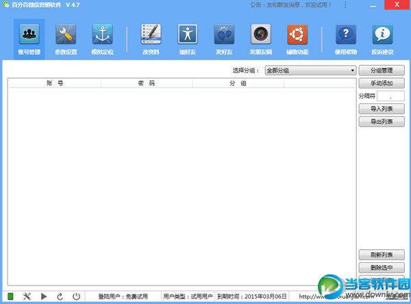
Task: Open 发好友 footprints icon
Action: (224, 34)
